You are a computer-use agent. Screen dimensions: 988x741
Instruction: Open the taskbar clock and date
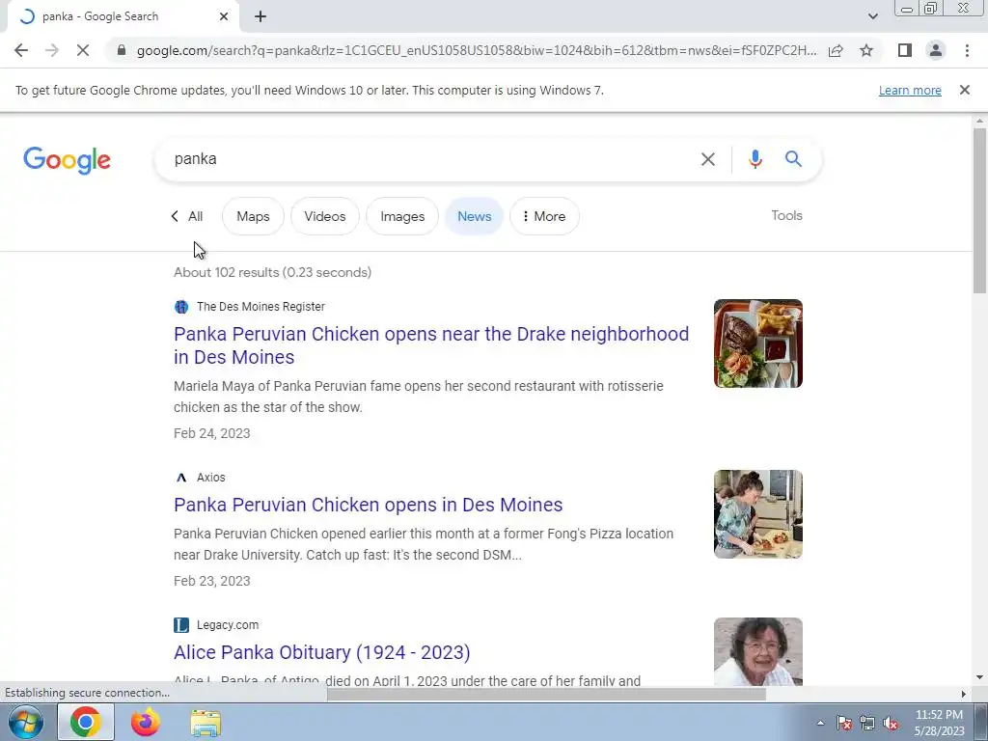939,723
